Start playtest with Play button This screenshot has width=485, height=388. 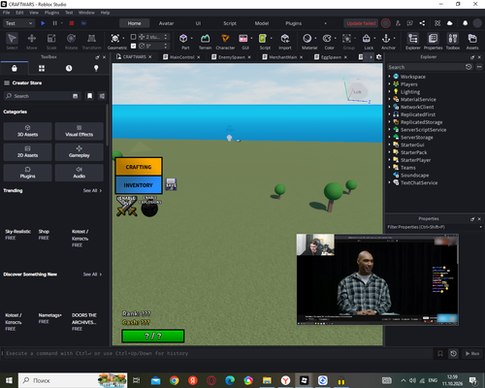[x=43, y=23]
